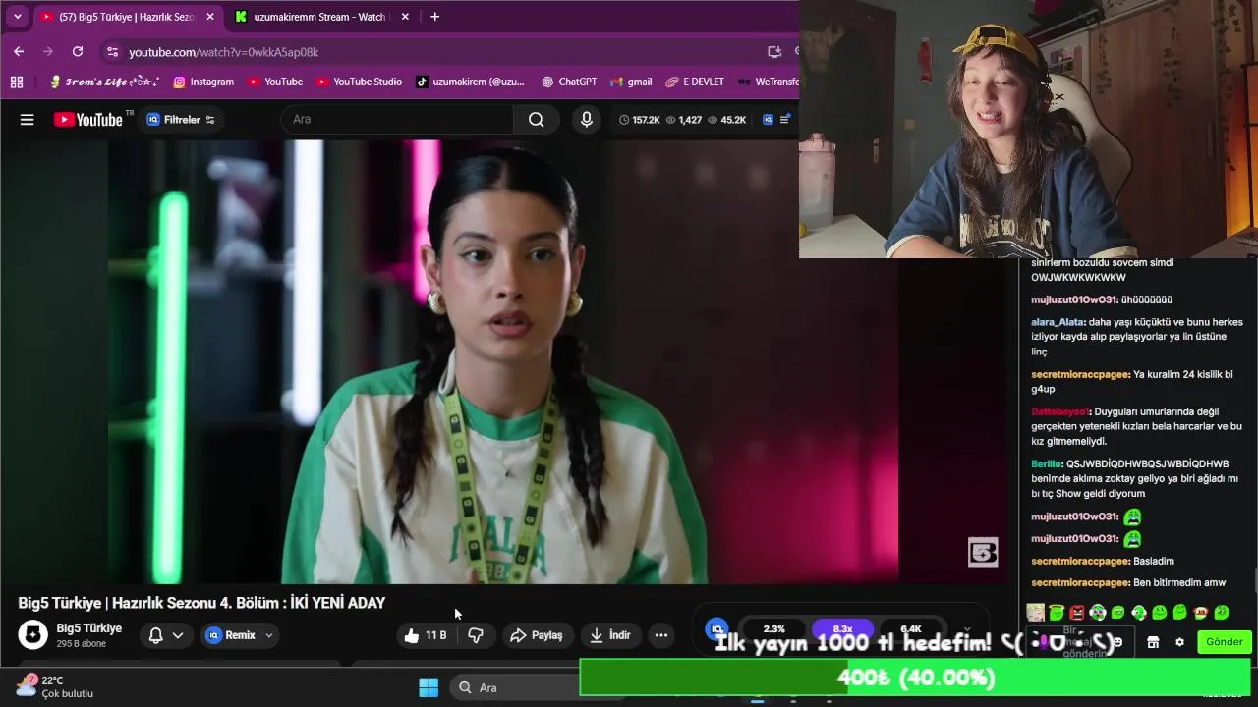Open a new browser tab

pyautogui.click(x=434, y=17)
